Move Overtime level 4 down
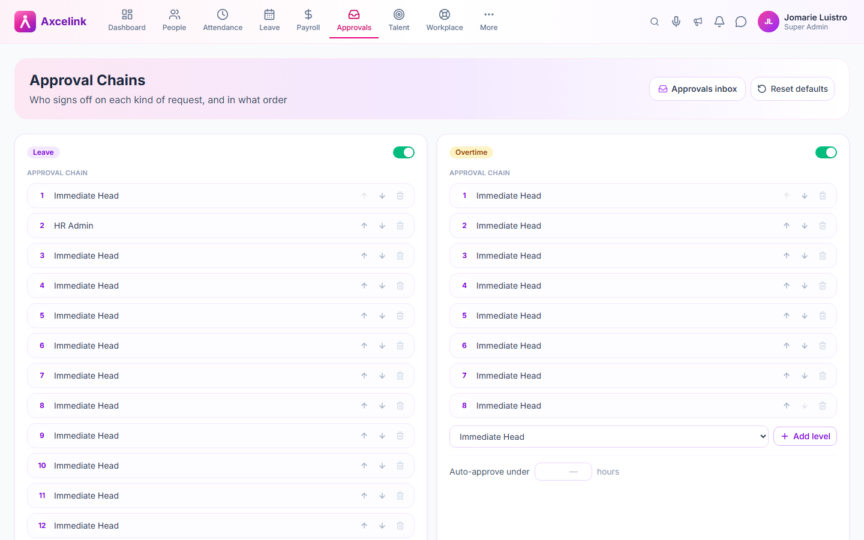The height and width of the screenshot is (540, 864). point(805,286)
